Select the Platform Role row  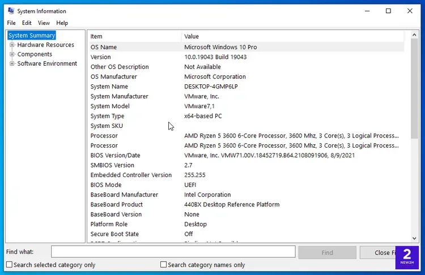[x=246, y=224]
